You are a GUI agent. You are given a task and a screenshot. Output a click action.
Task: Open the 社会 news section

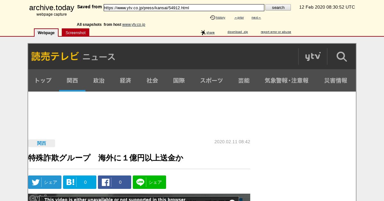(x=152, y=80)
